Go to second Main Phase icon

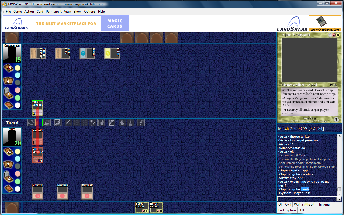tap(112, 123)
